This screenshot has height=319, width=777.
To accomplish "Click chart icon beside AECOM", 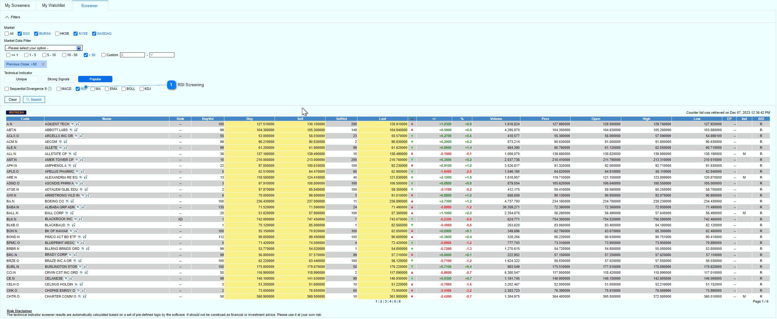I will (65, 142).
